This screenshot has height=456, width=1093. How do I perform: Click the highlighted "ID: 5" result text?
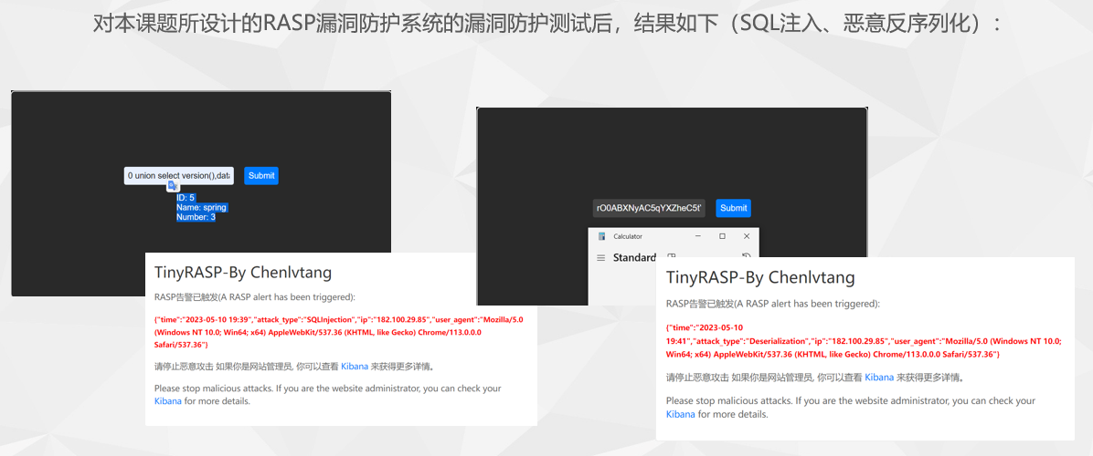click(186, 198)
